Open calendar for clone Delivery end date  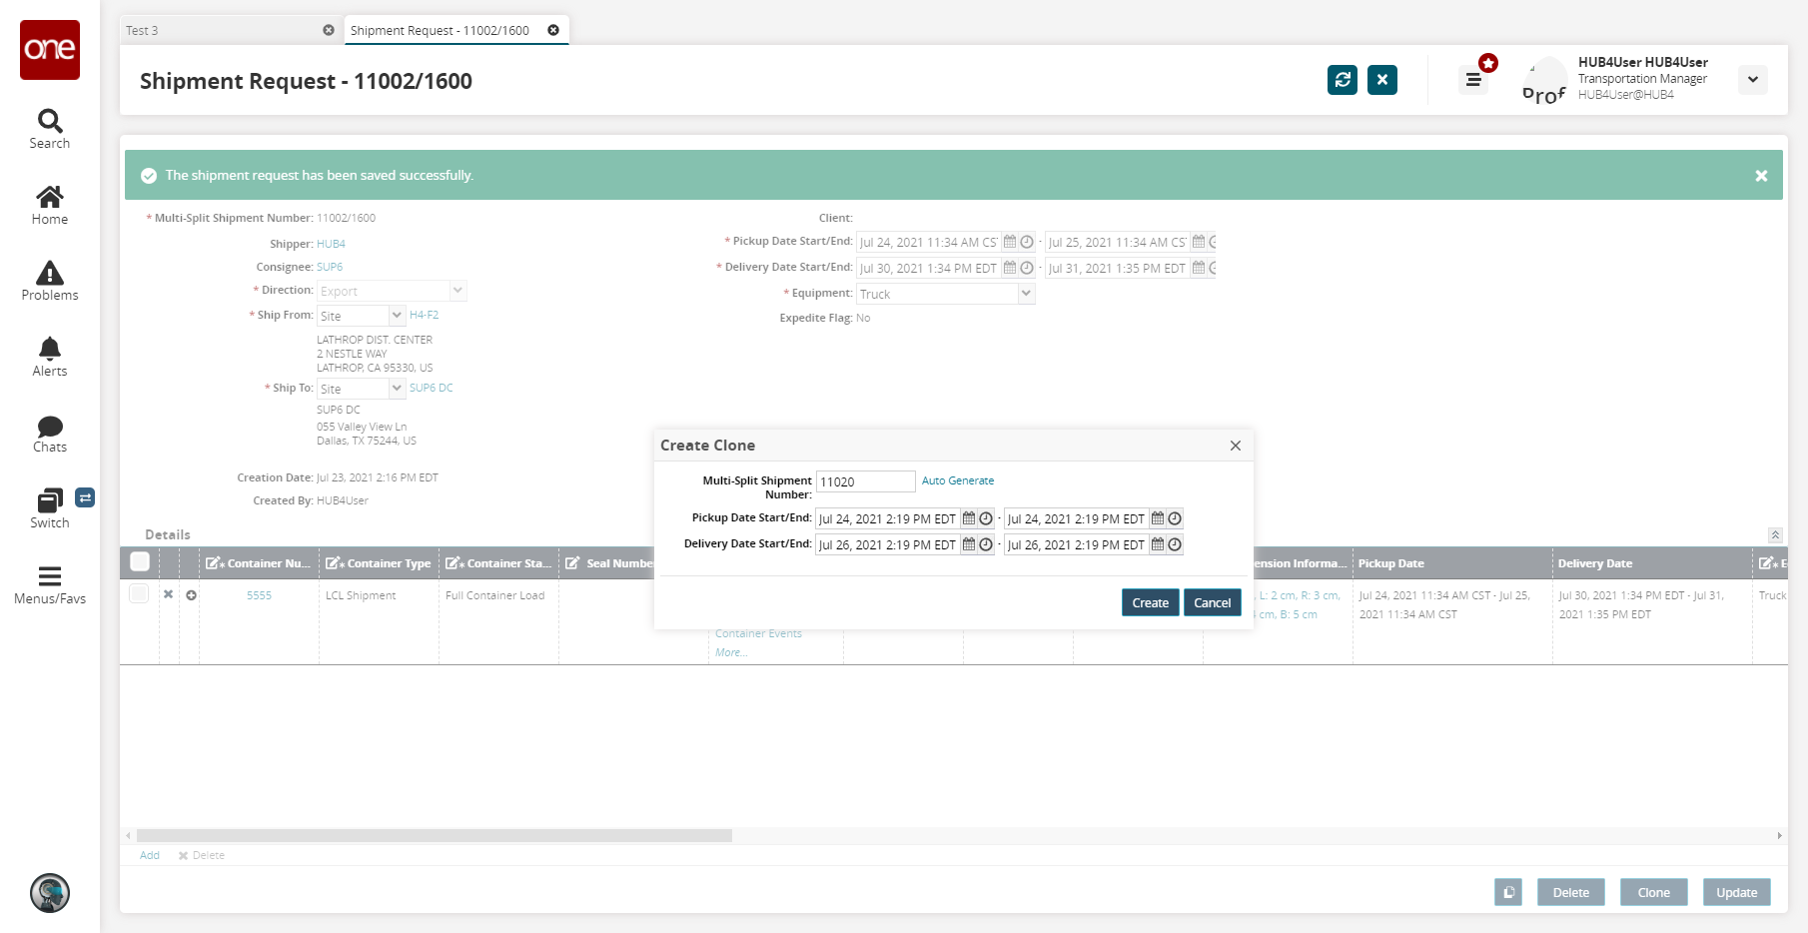pyautogui.click(x=1157, y=544)
